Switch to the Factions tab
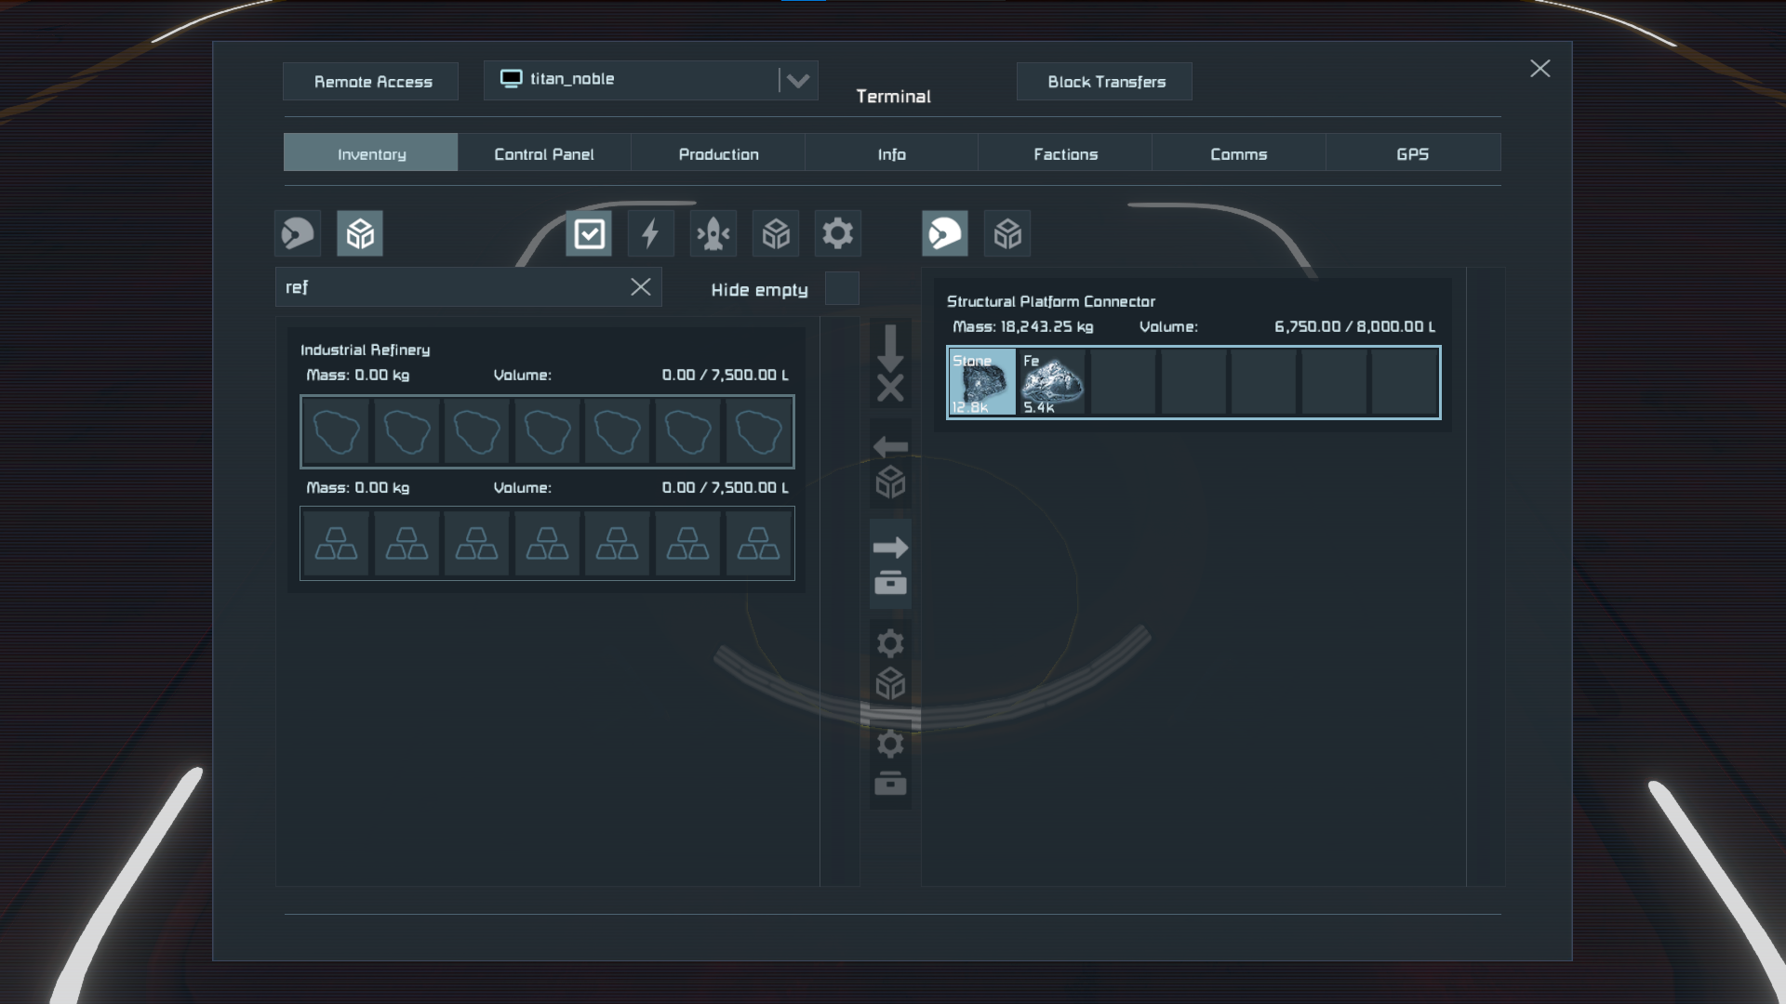Viewport: 1786px width, 1004px height. click(x=1065, y=152)
